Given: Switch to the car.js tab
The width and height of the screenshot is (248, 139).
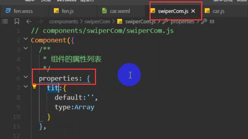Looking at the screenshot, I should pos(219,11).
